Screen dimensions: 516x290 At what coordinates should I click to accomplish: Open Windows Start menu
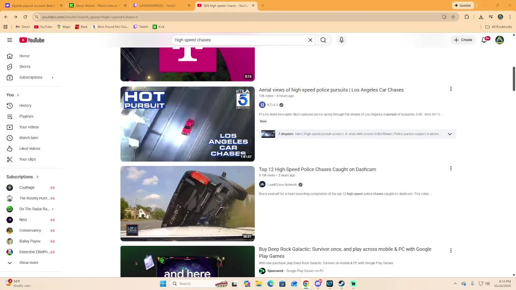(163, 284)
